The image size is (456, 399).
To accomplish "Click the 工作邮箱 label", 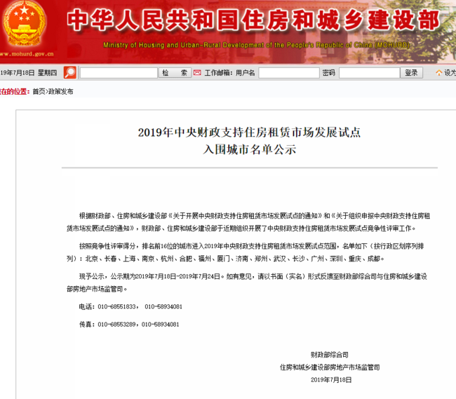I will click(217, 73).
